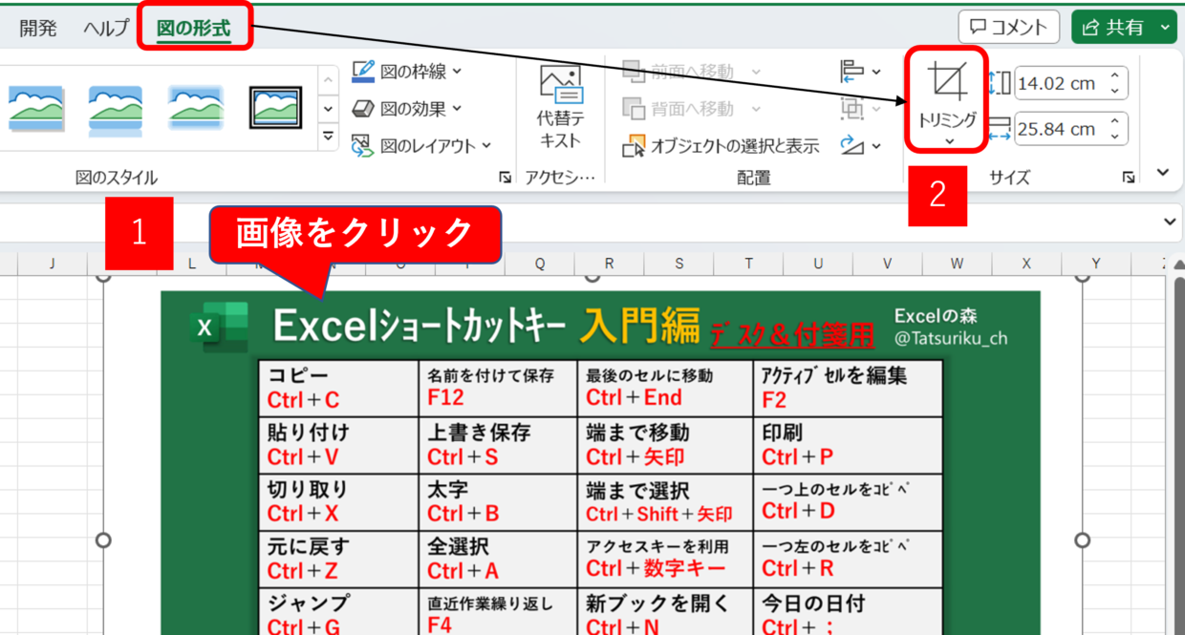Select the first picture style thumbnail
The image size is (1185, 635).
pos(36,108)
